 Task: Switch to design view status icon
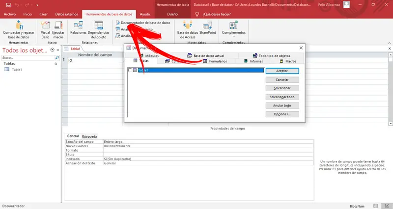coord(387,206)
